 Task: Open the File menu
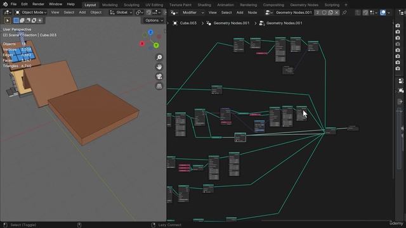pos(13,4)
